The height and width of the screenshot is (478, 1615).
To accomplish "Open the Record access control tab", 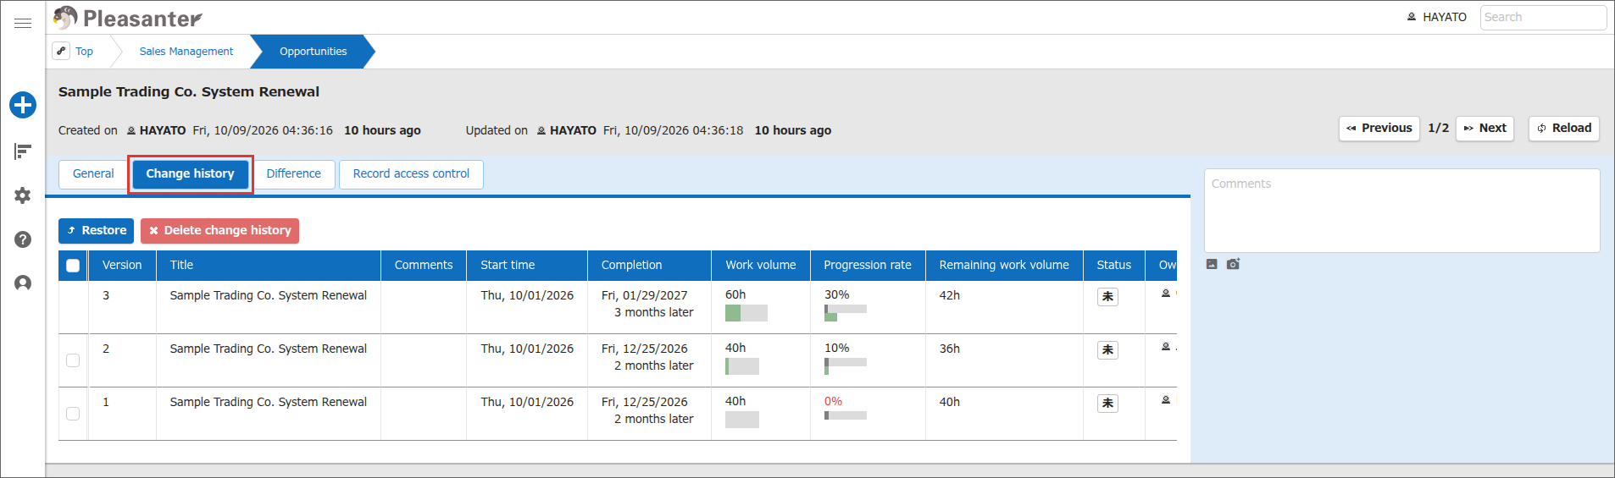I will [411, 173].
